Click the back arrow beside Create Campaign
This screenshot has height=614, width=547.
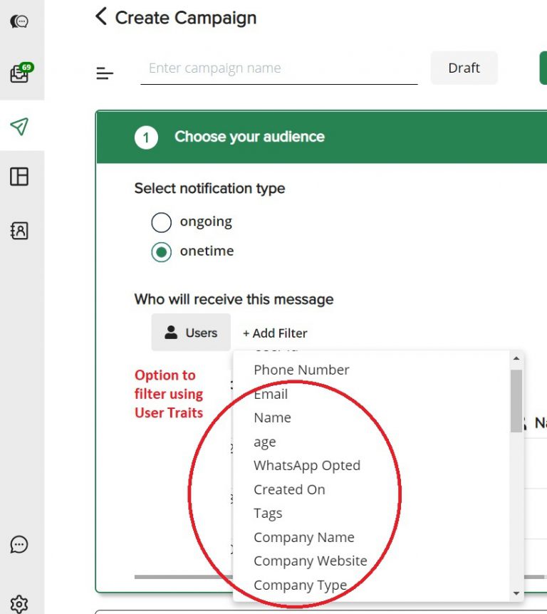[x=101, y=16]
